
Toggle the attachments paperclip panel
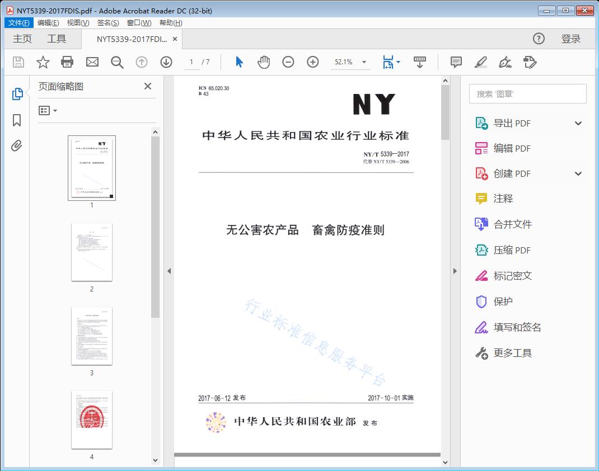tap(17, 145)
